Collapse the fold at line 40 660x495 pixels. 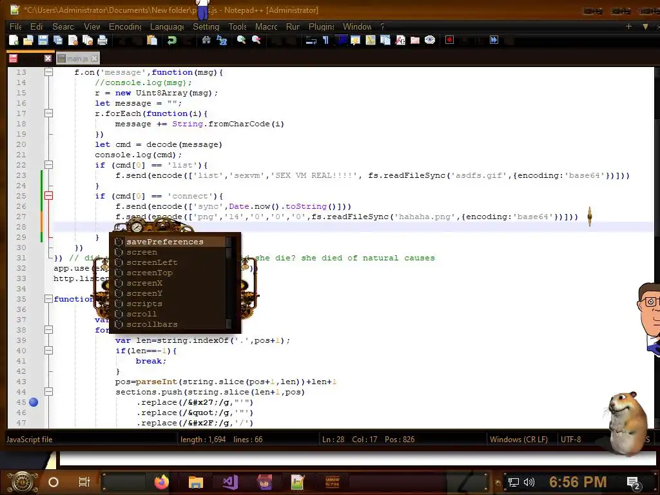[x=48, y=350]
